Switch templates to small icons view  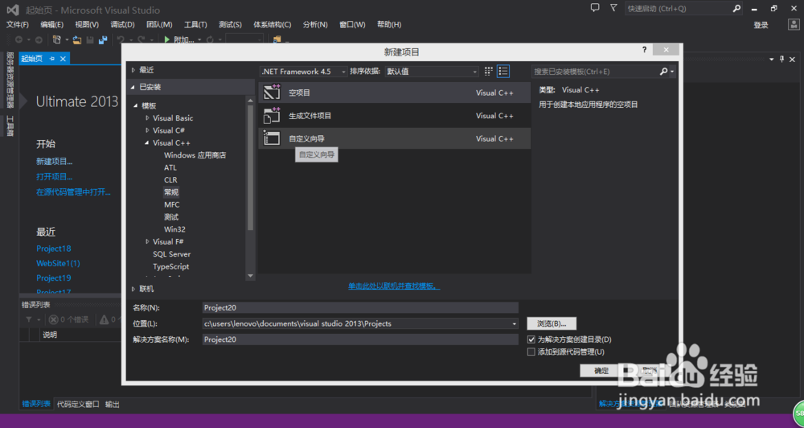coord(489,72)
